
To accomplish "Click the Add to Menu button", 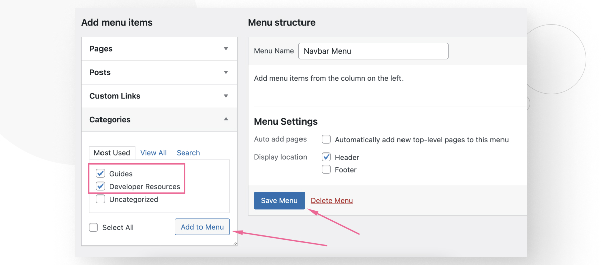I will tap(202, 227).
